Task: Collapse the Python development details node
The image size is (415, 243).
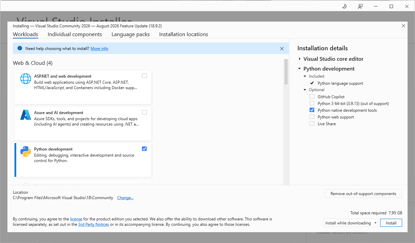Action: click(x=299, y=69)
